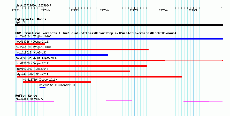Select the blue nsv1019512 gain bar
This screenshot has height=116, width=230.
[62, 55]
